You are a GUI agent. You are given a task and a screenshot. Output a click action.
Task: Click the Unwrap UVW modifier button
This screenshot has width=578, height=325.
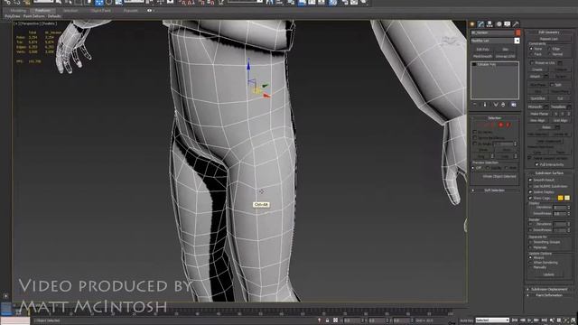[506, 56]
